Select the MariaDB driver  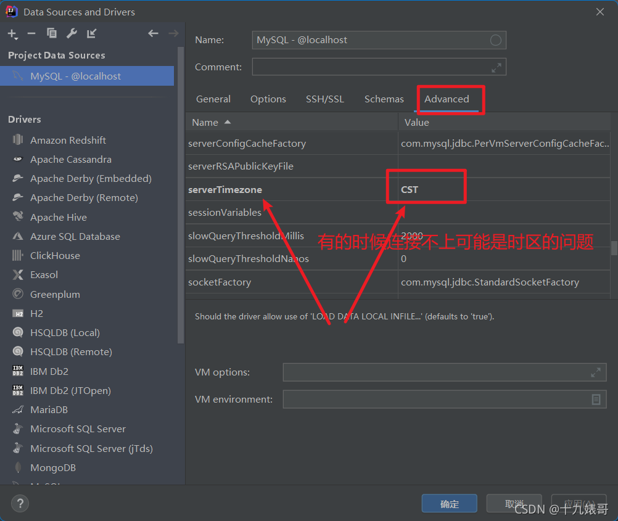[49, 410]
